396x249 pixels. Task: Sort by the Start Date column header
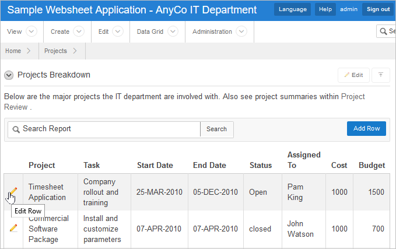(155, 165)
